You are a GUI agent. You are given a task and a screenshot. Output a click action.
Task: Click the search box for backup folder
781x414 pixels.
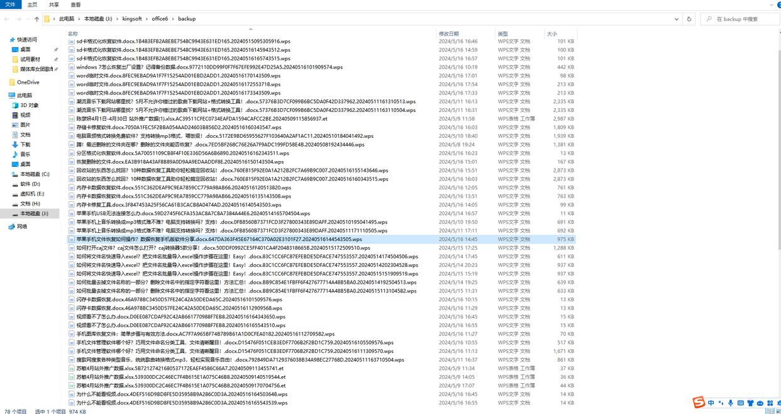[742, 19]
